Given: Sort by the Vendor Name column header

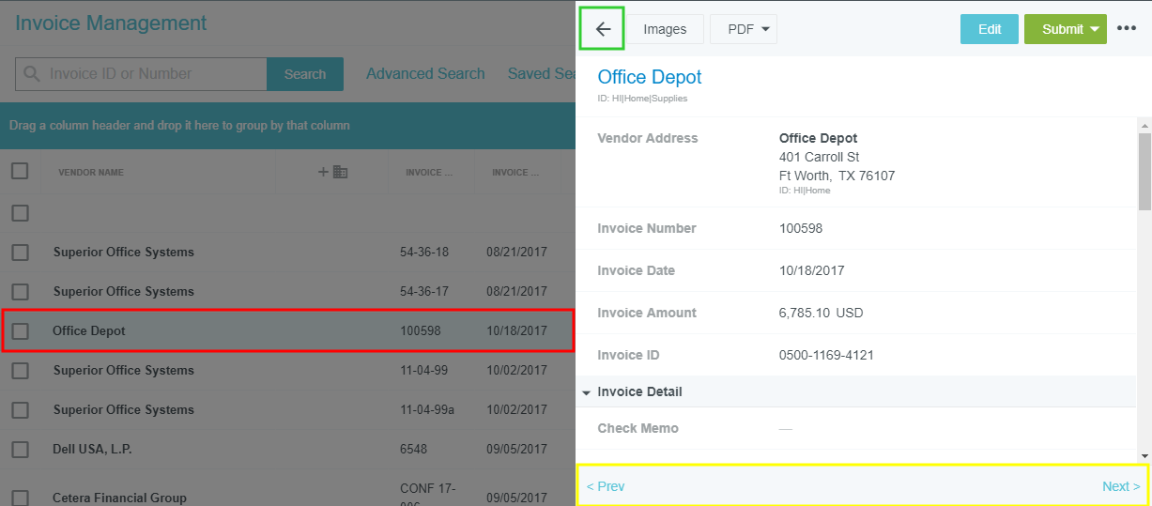Looking at the screenshot, I should pos(91,173).
